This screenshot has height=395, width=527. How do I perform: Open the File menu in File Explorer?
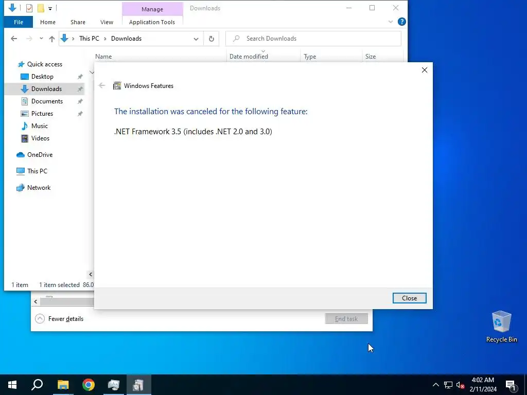tap(19, 22)
